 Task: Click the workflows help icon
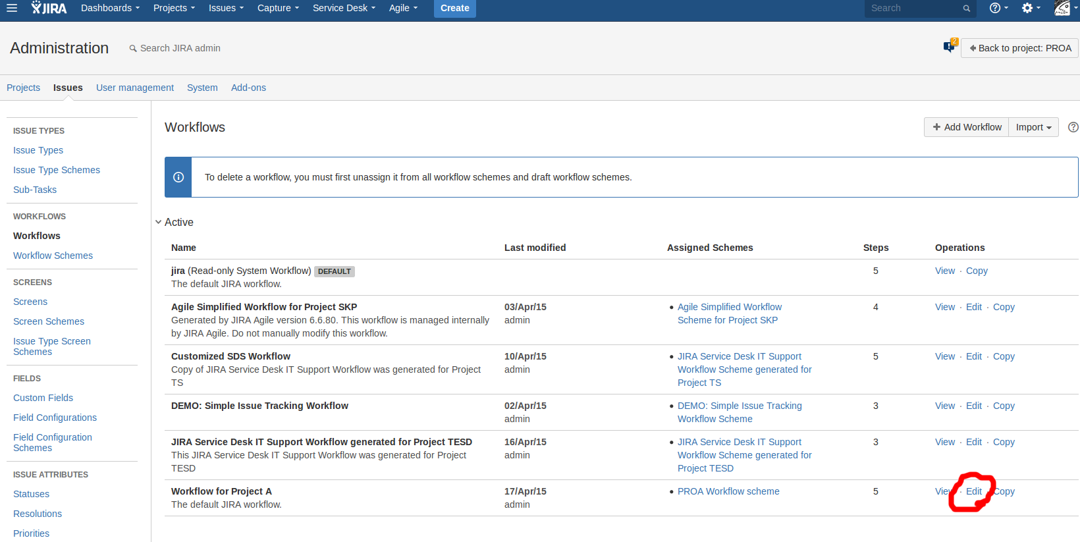[x=1073, y=127]
